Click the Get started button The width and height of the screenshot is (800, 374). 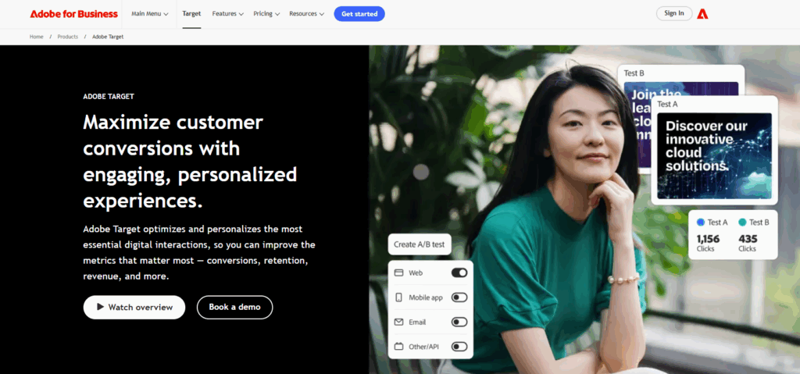point(359,14)
